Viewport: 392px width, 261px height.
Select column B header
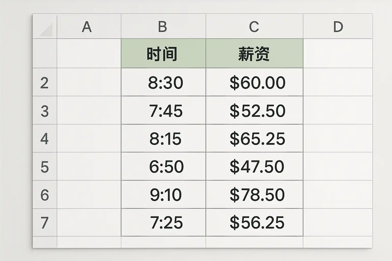(163, 27)
